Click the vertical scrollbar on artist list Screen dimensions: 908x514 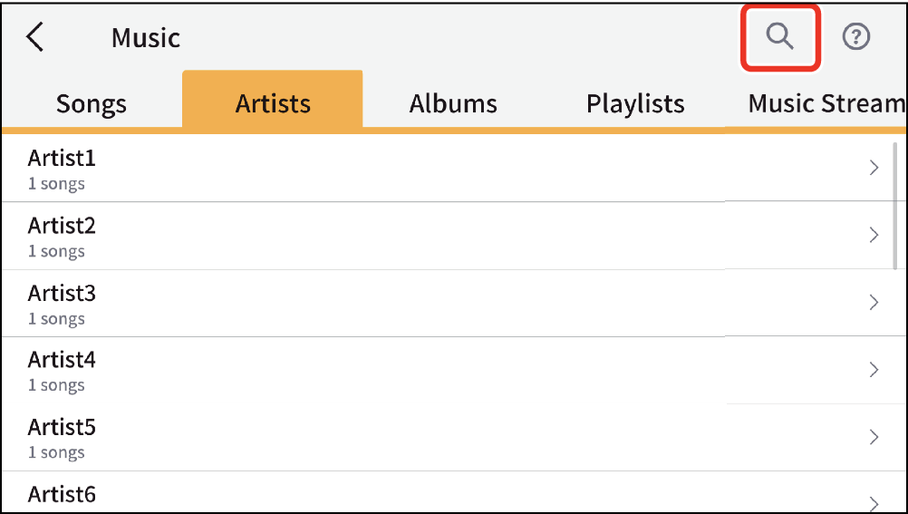(x=896, y=204)
